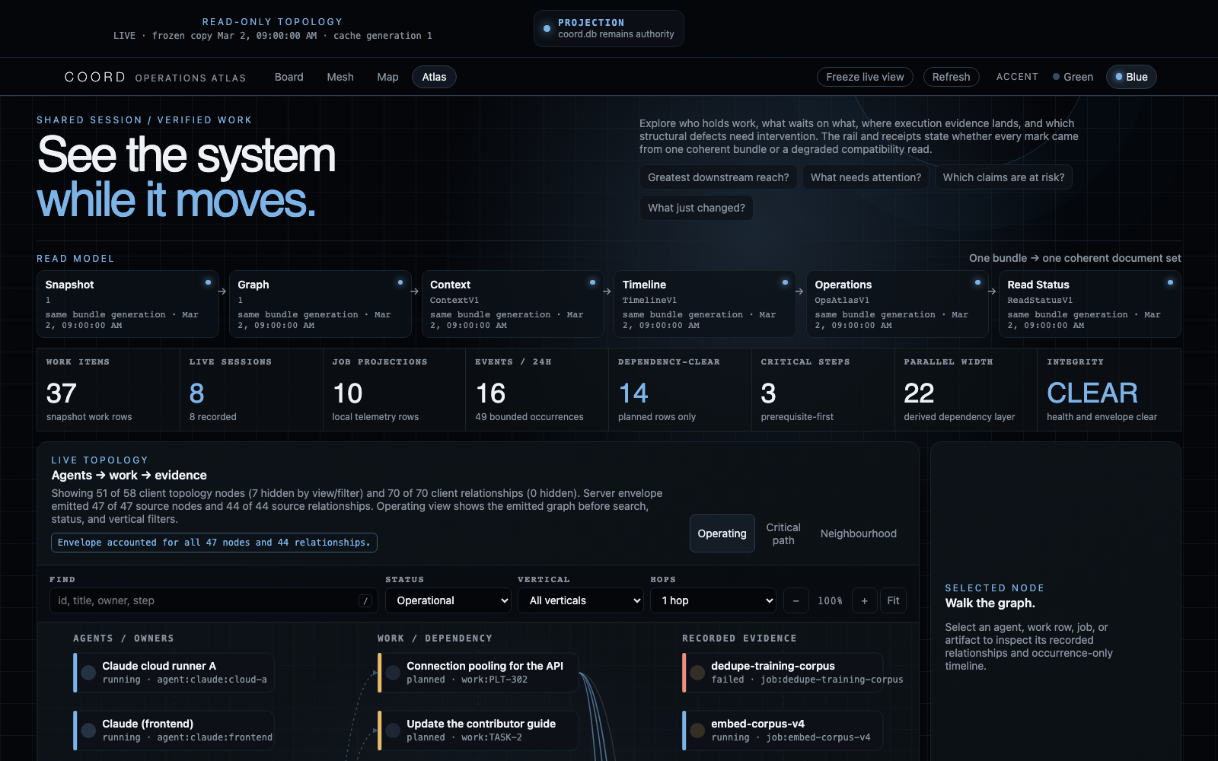Select dedupe-training-corpus evidence node

(x=783, y=673)
